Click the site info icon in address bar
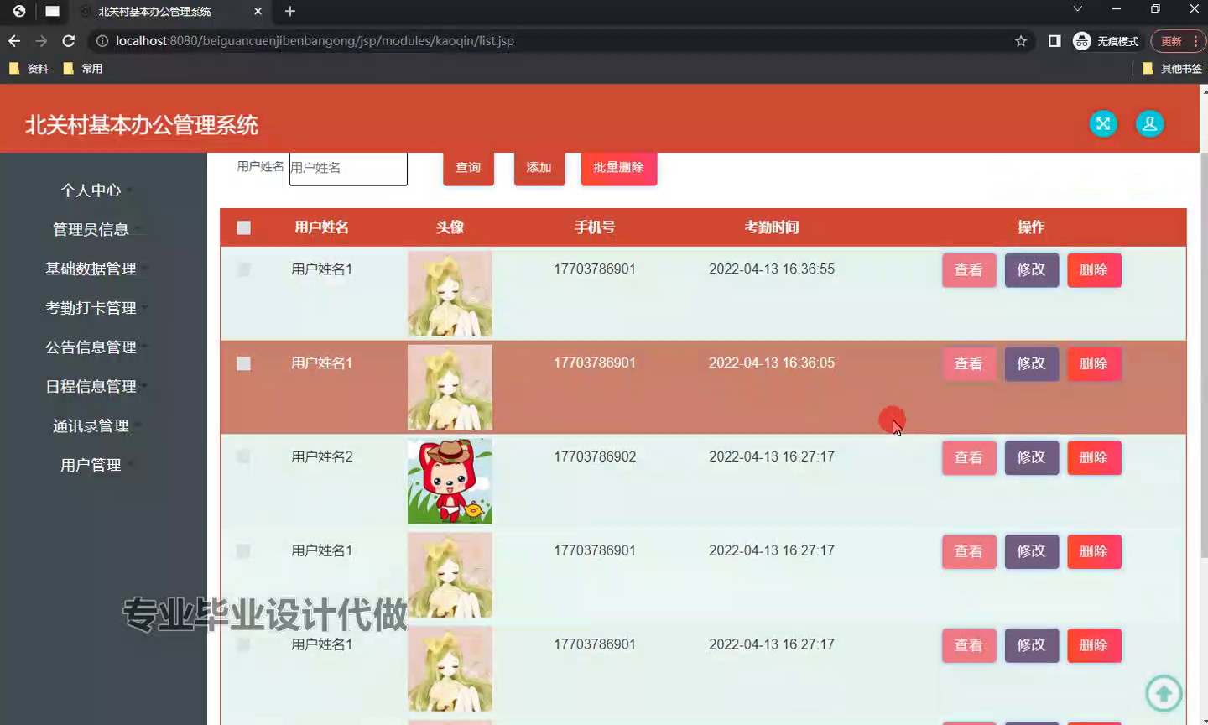This screenshot has height=725, width=1208. [102, 41]
